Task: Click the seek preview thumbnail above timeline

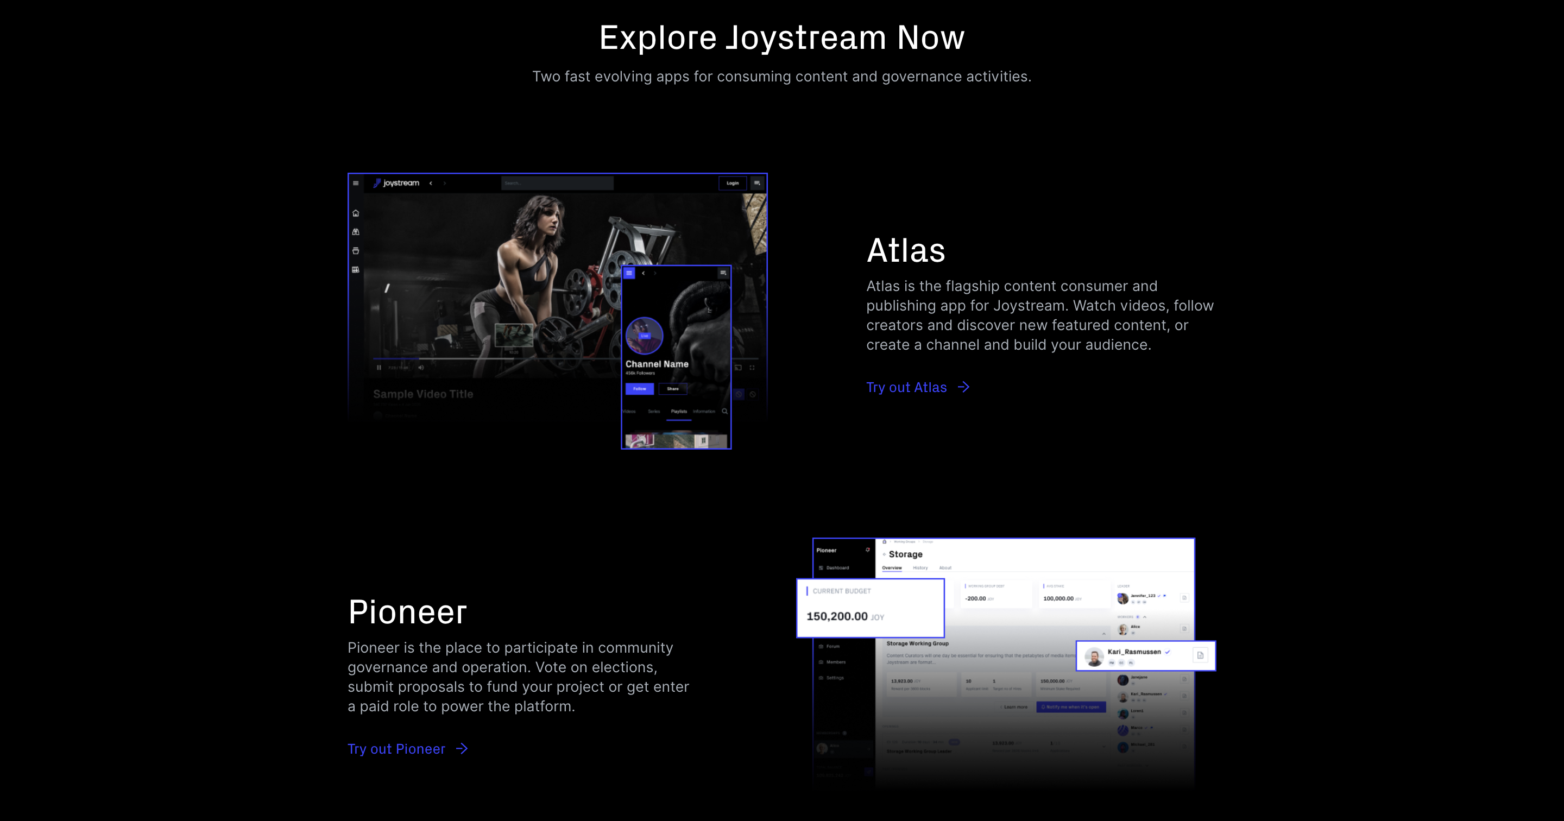Action: click(514, 335)
